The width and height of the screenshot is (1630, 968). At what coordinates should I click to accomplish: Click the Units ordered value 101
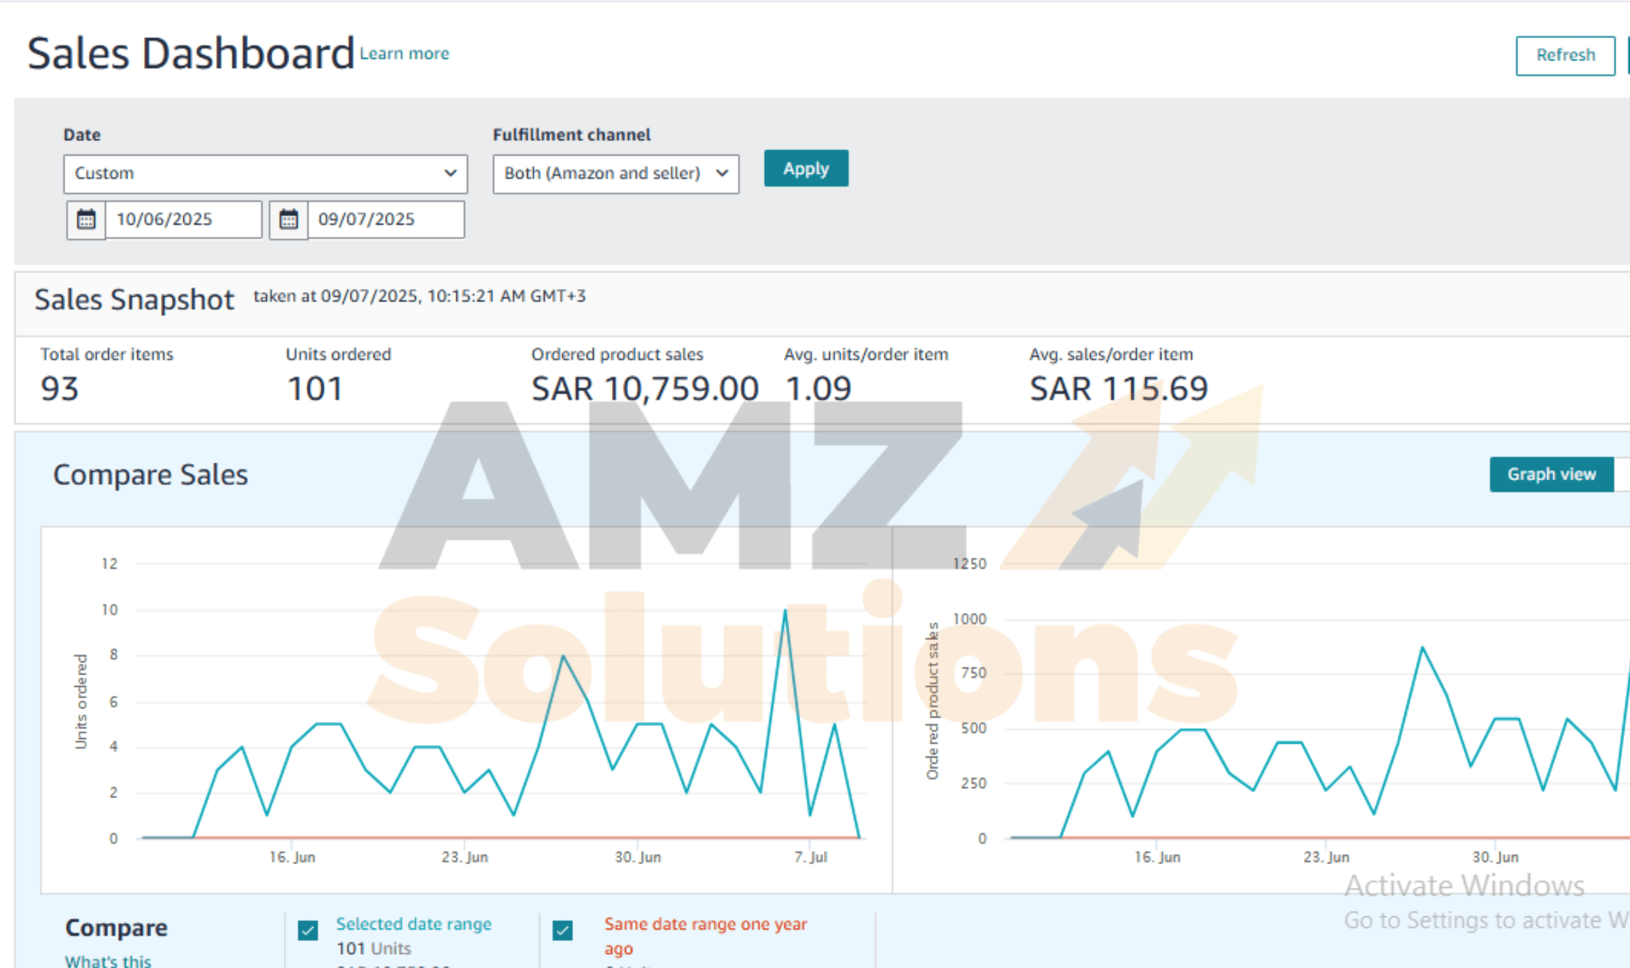(314, 389)
